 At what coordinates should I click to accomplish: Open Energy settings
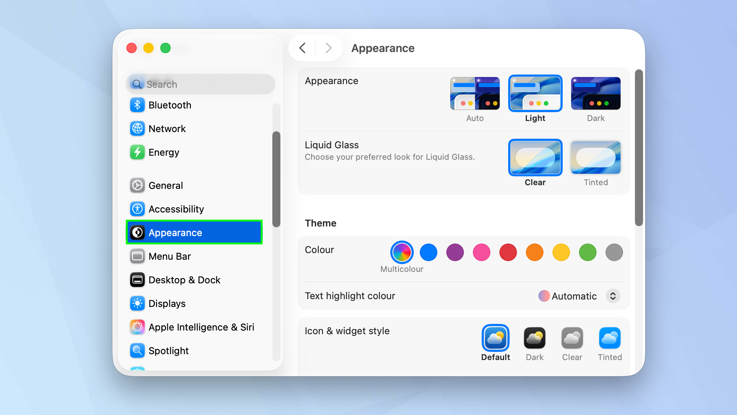point(164,152)
